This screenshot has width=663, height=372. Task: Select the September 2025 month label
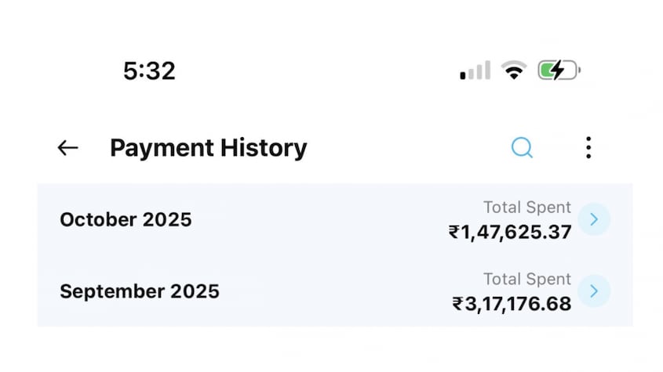click(140, 291)
